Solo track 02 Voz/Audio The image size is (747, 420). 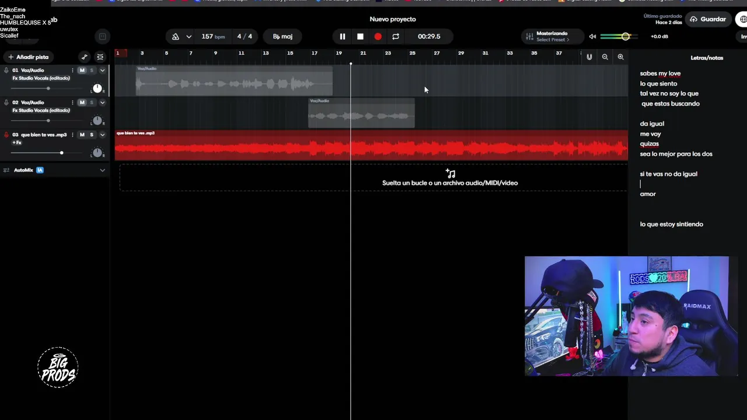92,103
